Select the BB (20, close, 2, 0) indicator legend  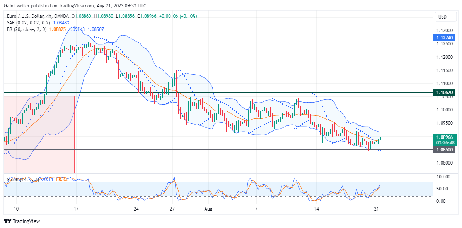coord(26,29)
